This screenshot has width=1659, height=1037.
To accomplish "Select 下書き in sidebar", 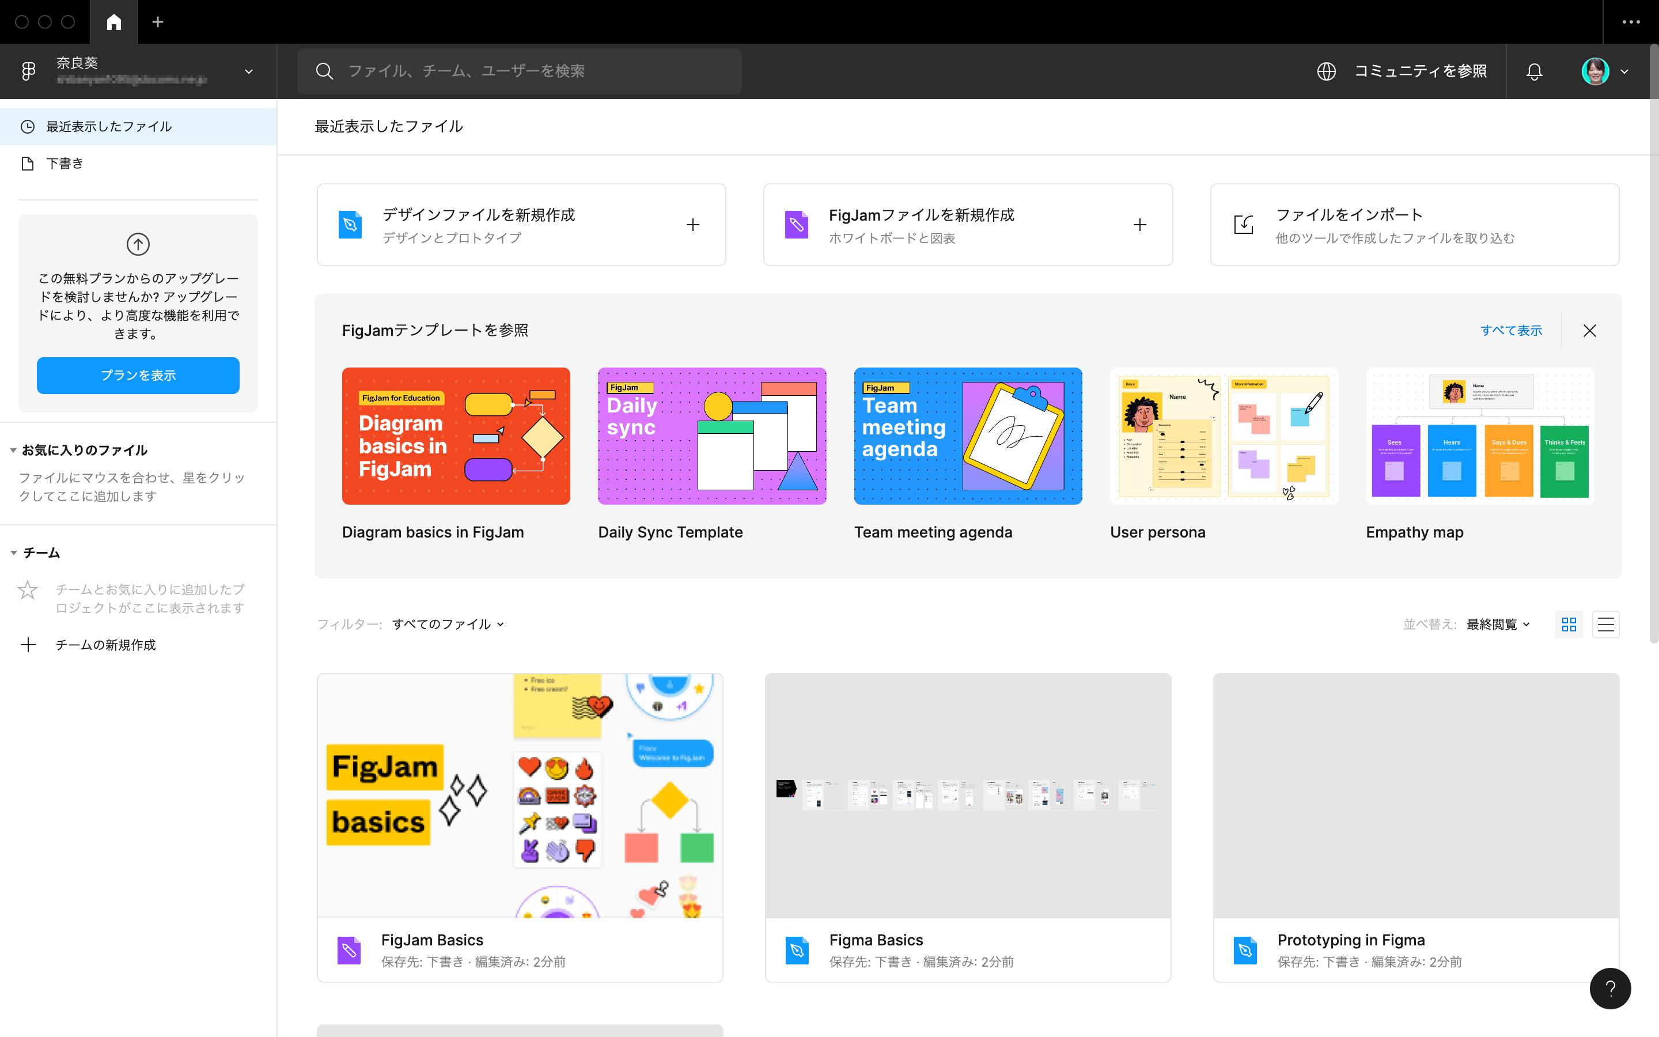I will (138, 163).
